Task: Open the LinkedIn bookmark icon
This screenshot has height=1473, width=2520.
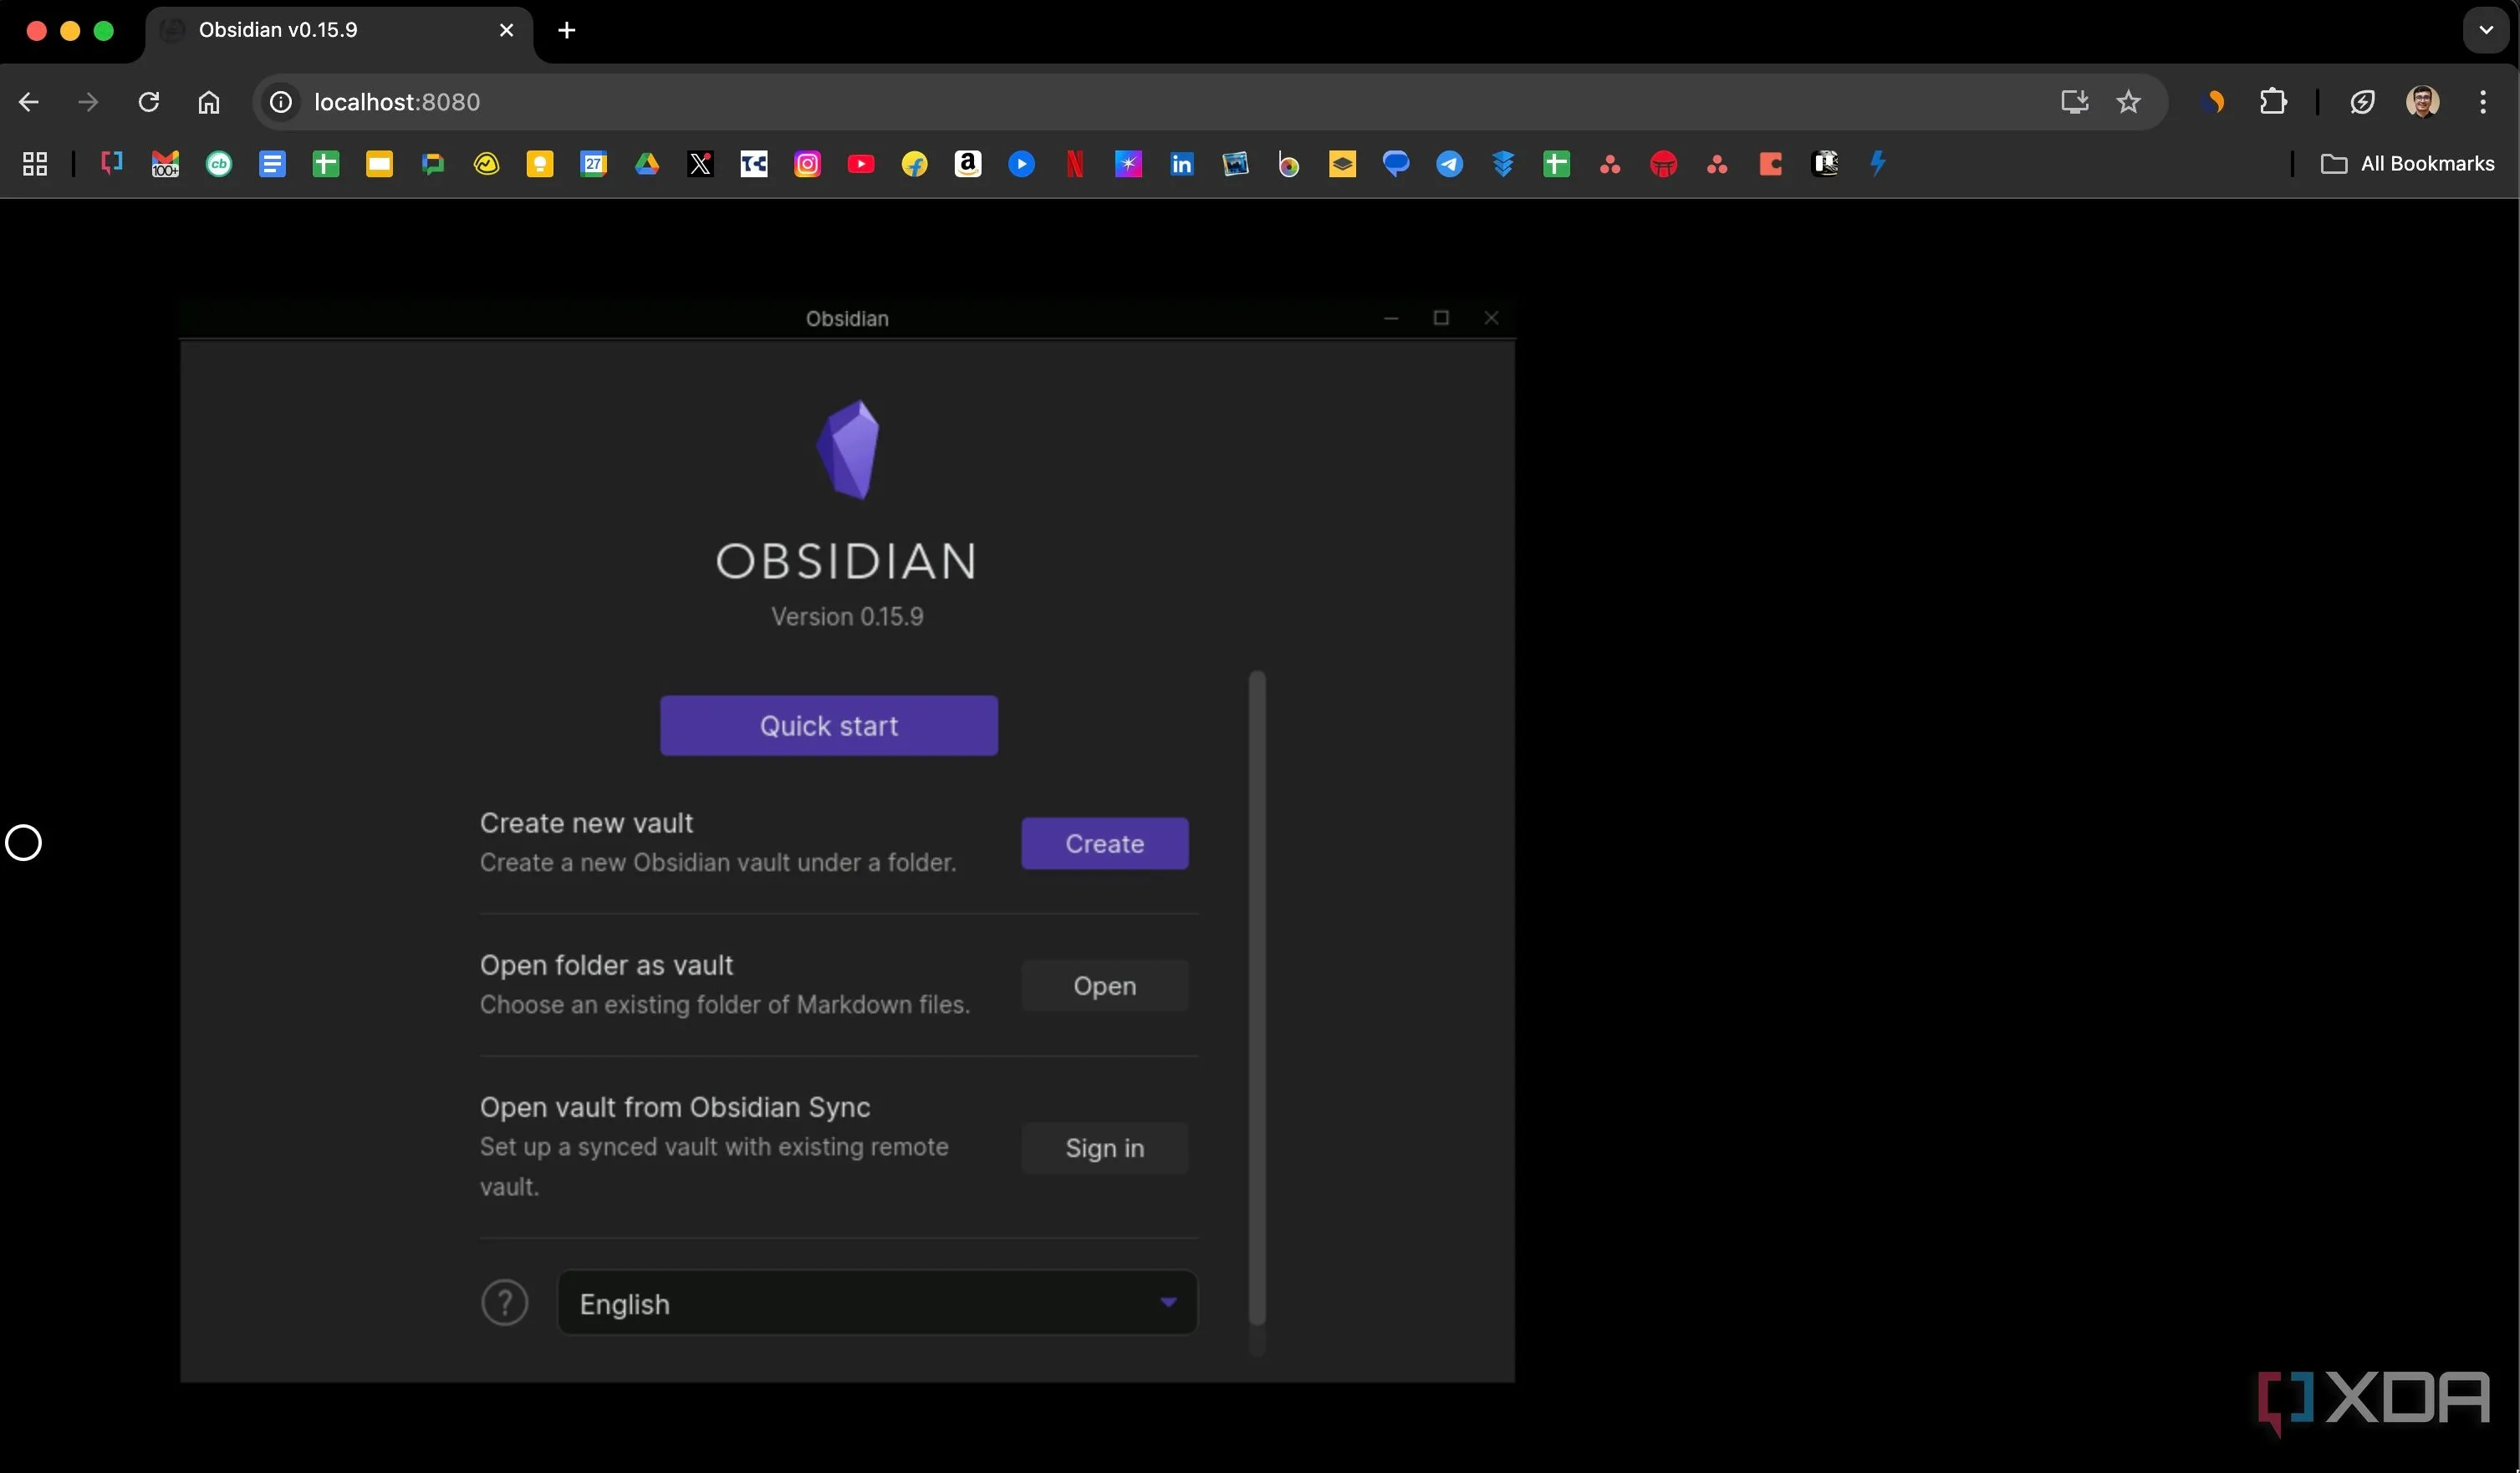Action: [x=1181, y=163]
